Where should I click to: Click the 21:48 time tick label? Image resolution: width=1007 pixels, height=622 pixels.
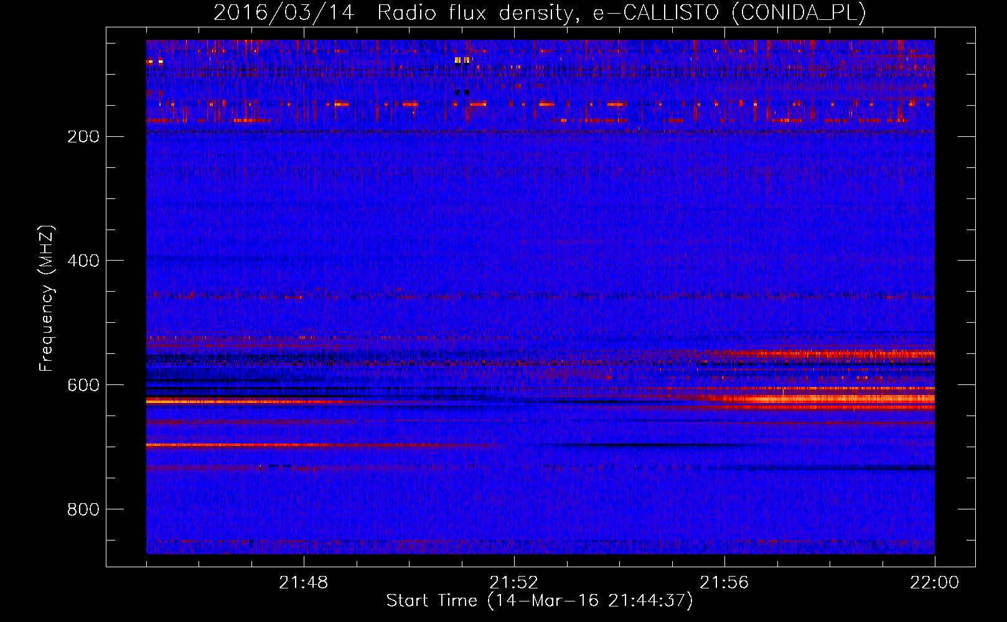tap(304, 583)
